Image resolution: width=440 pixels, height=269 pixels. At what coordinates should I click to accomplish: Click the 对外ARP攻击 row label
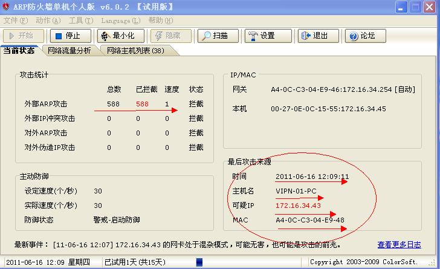coord(46,133)
